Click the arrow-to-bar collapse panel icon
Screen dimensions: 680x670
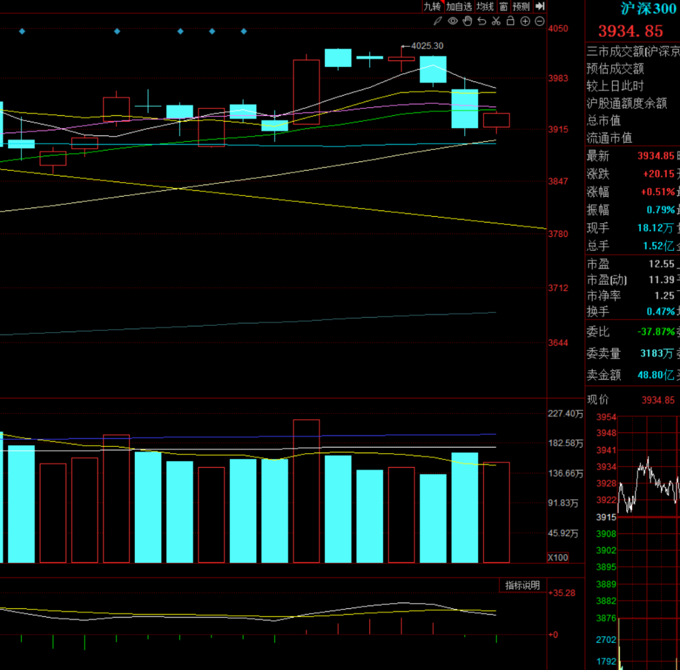[x=540, y=6]
